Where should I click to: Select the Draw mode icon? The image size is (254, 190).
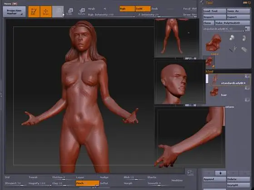tap(46, 12)
